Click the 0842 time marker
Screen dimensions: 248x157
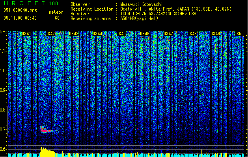click(x=50, y=34)
